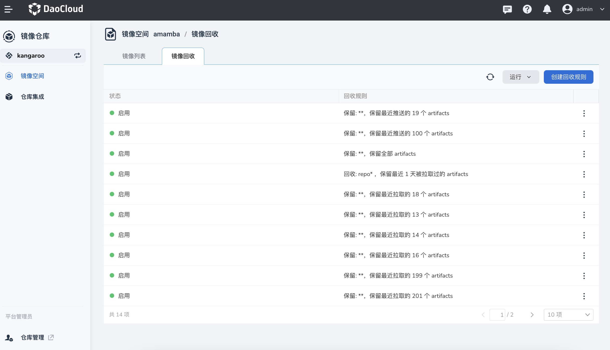This screenshot has width=610, height=350.
Task: Select the 镜像回收 tab
Action: [x=183, y=56]
